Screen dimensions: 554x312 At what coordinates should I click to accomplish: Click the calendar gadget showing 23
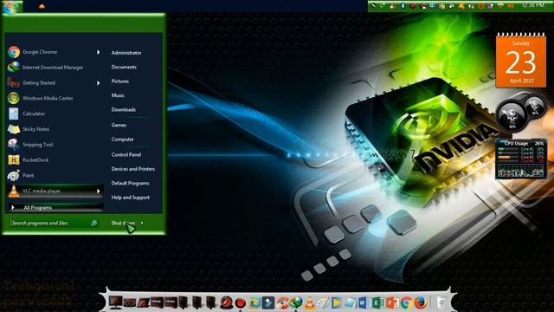pyautogui.click(x=521, y=60)
